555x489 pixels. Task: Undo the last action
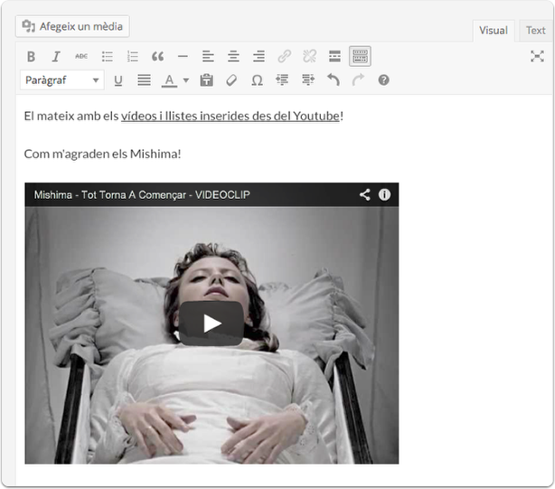point(333,80)
